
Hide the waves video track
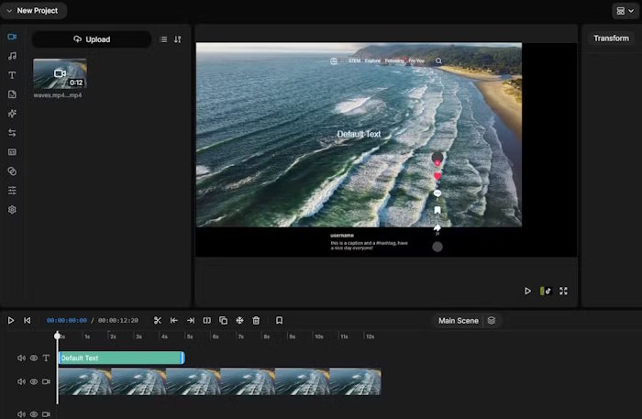[34, 381]
